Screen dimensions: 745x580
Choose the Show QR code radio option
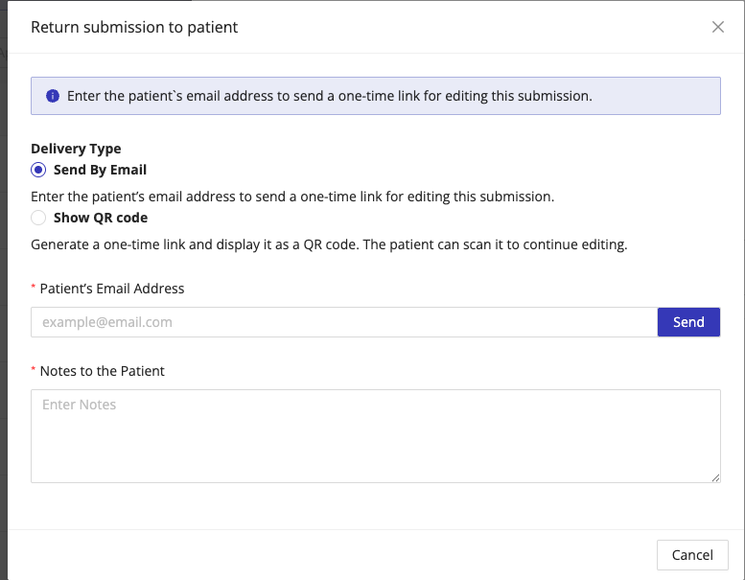38,218
